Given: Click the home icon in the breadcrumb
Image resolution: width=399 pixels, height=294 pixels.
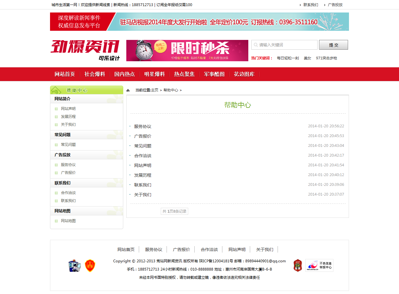Looking at the screenshot, I should click(x=128, y=90).
